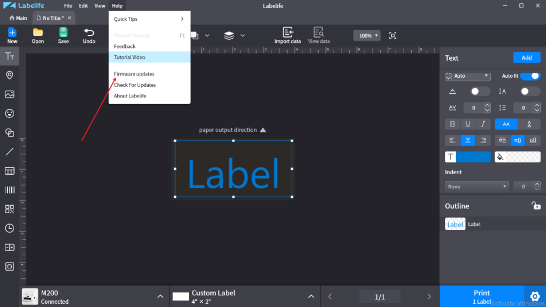The width and height of the screenshot is (546, 307).
Task: Click the line drawing tool
Action: (9, 152)
